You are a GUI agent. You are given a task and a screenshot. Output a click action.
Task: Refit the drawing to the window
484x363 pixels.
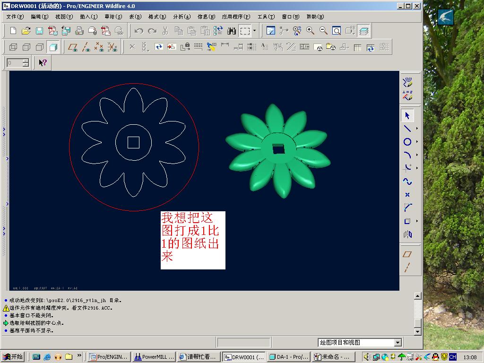[x=337, y=31]
